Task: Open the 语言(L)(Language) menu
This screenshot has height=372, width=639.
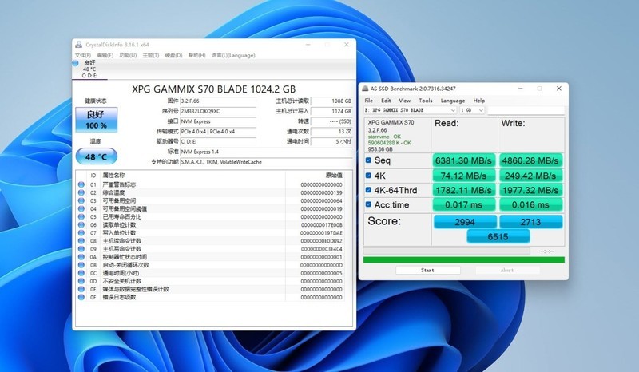Action: [233, 55]
